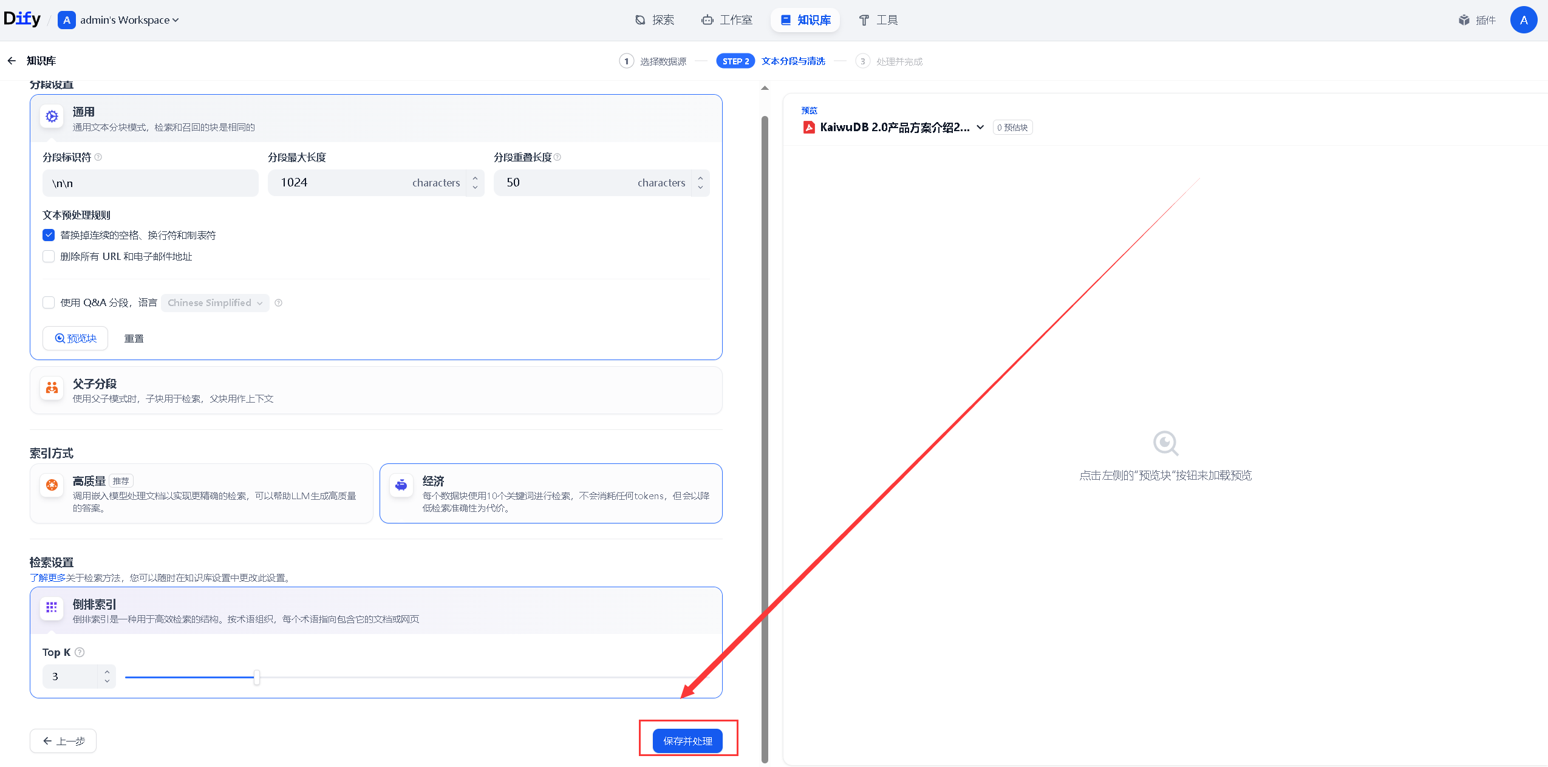Screen dimensions: 1548x767
Task: Click the 经济 piggy bank icon
Action: (401, 485)
